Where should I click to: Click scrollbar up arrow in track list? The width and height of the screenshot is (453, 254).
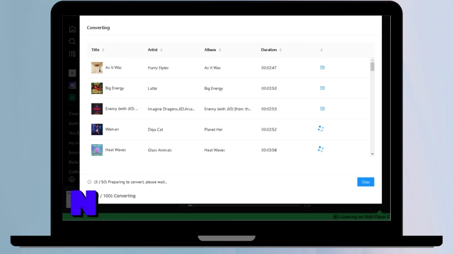(x=372, y=60)
